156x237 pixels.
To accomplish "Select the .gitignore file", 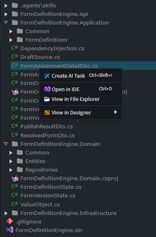I will (x=28, y=222).
